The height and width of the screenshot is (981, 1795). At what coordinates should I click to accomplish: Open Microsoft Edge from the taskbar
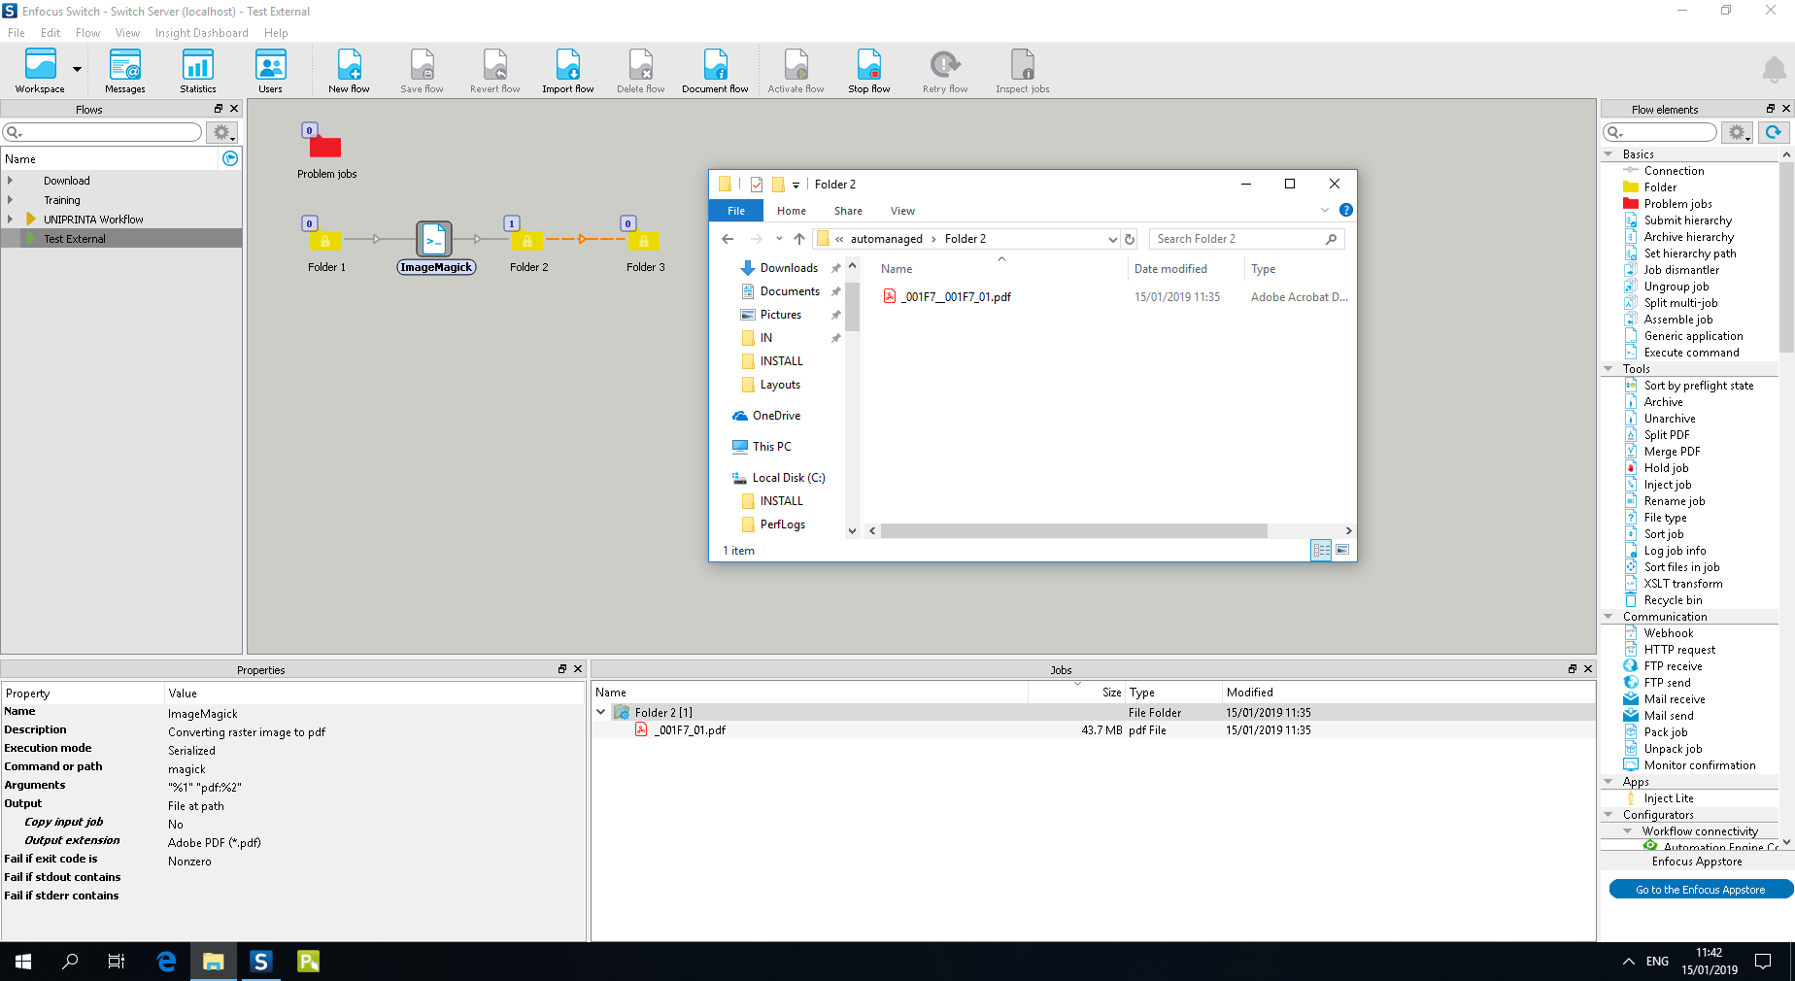(x=166, y=962)
